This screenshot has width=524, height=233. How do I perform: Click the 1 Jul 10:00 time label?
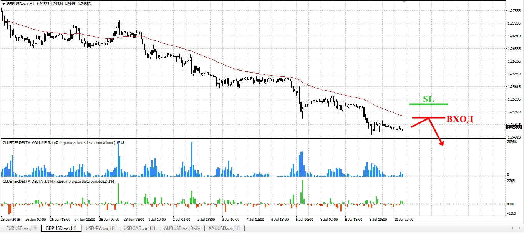[157, 220]
